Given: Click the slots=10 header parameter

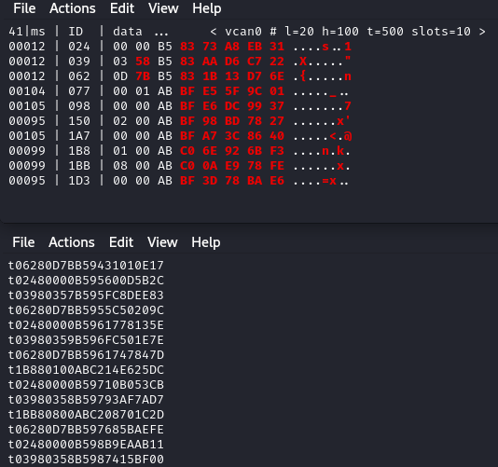Looking at the screenshot, I should (441, 32).
